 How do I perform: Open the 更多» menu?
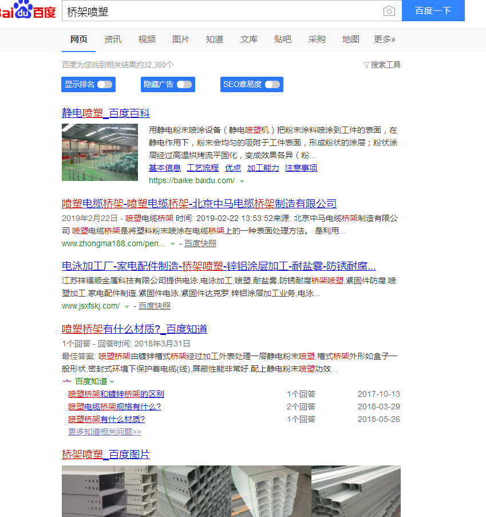coord(384,40)
